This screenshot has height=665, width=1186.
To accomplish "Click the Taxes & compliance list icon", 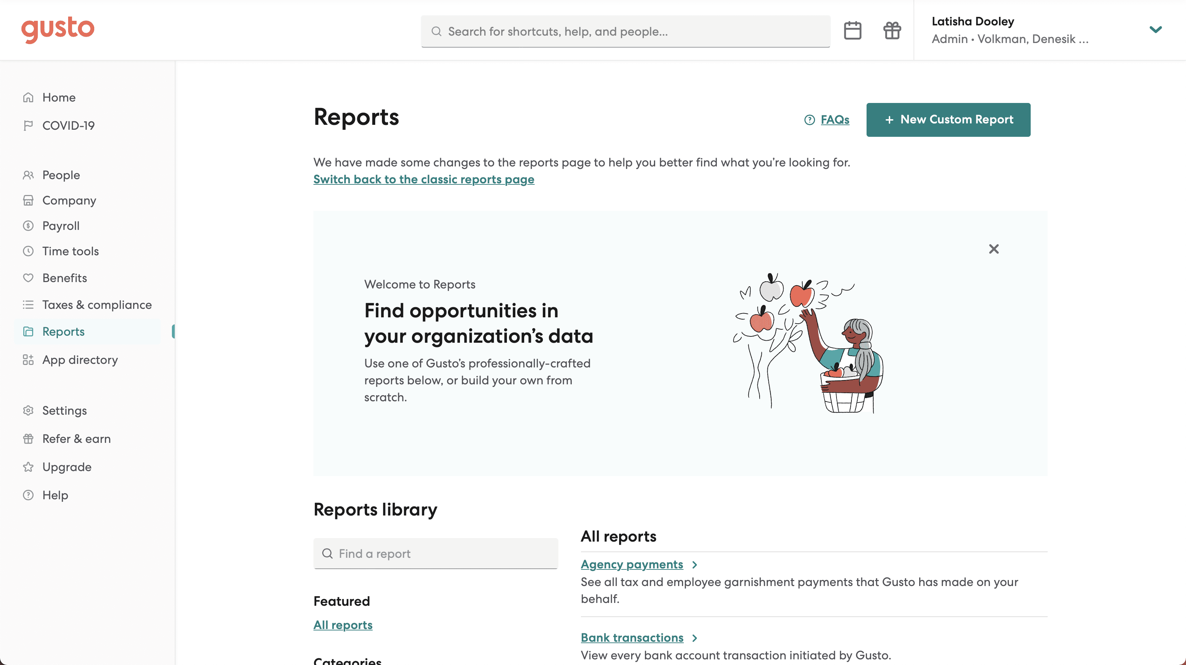I will point(28,304).
